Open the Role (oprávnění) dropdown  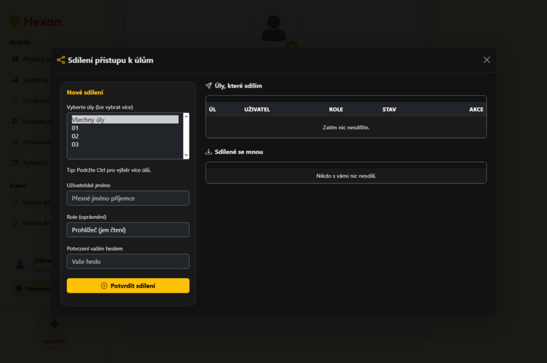tap(128, 230)
